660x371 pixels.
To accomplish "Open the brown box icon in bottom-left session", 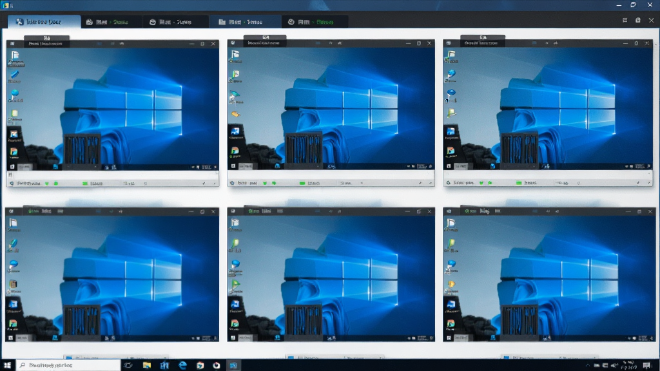I will coord(14,286).
